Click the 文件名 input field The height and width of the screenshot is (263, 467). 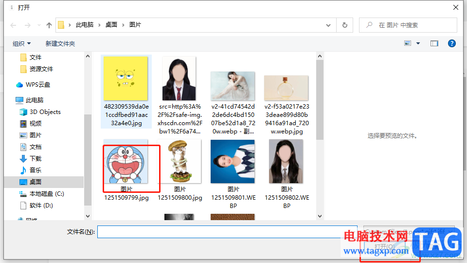click(x=227, y=232)
